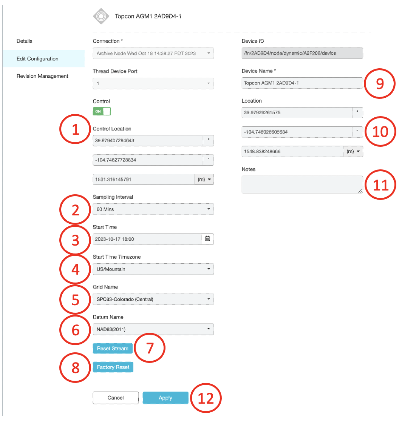The height and width of the screenshot is (421, 402).
Task: Click into the Notes text area
Action: [302, 184]
